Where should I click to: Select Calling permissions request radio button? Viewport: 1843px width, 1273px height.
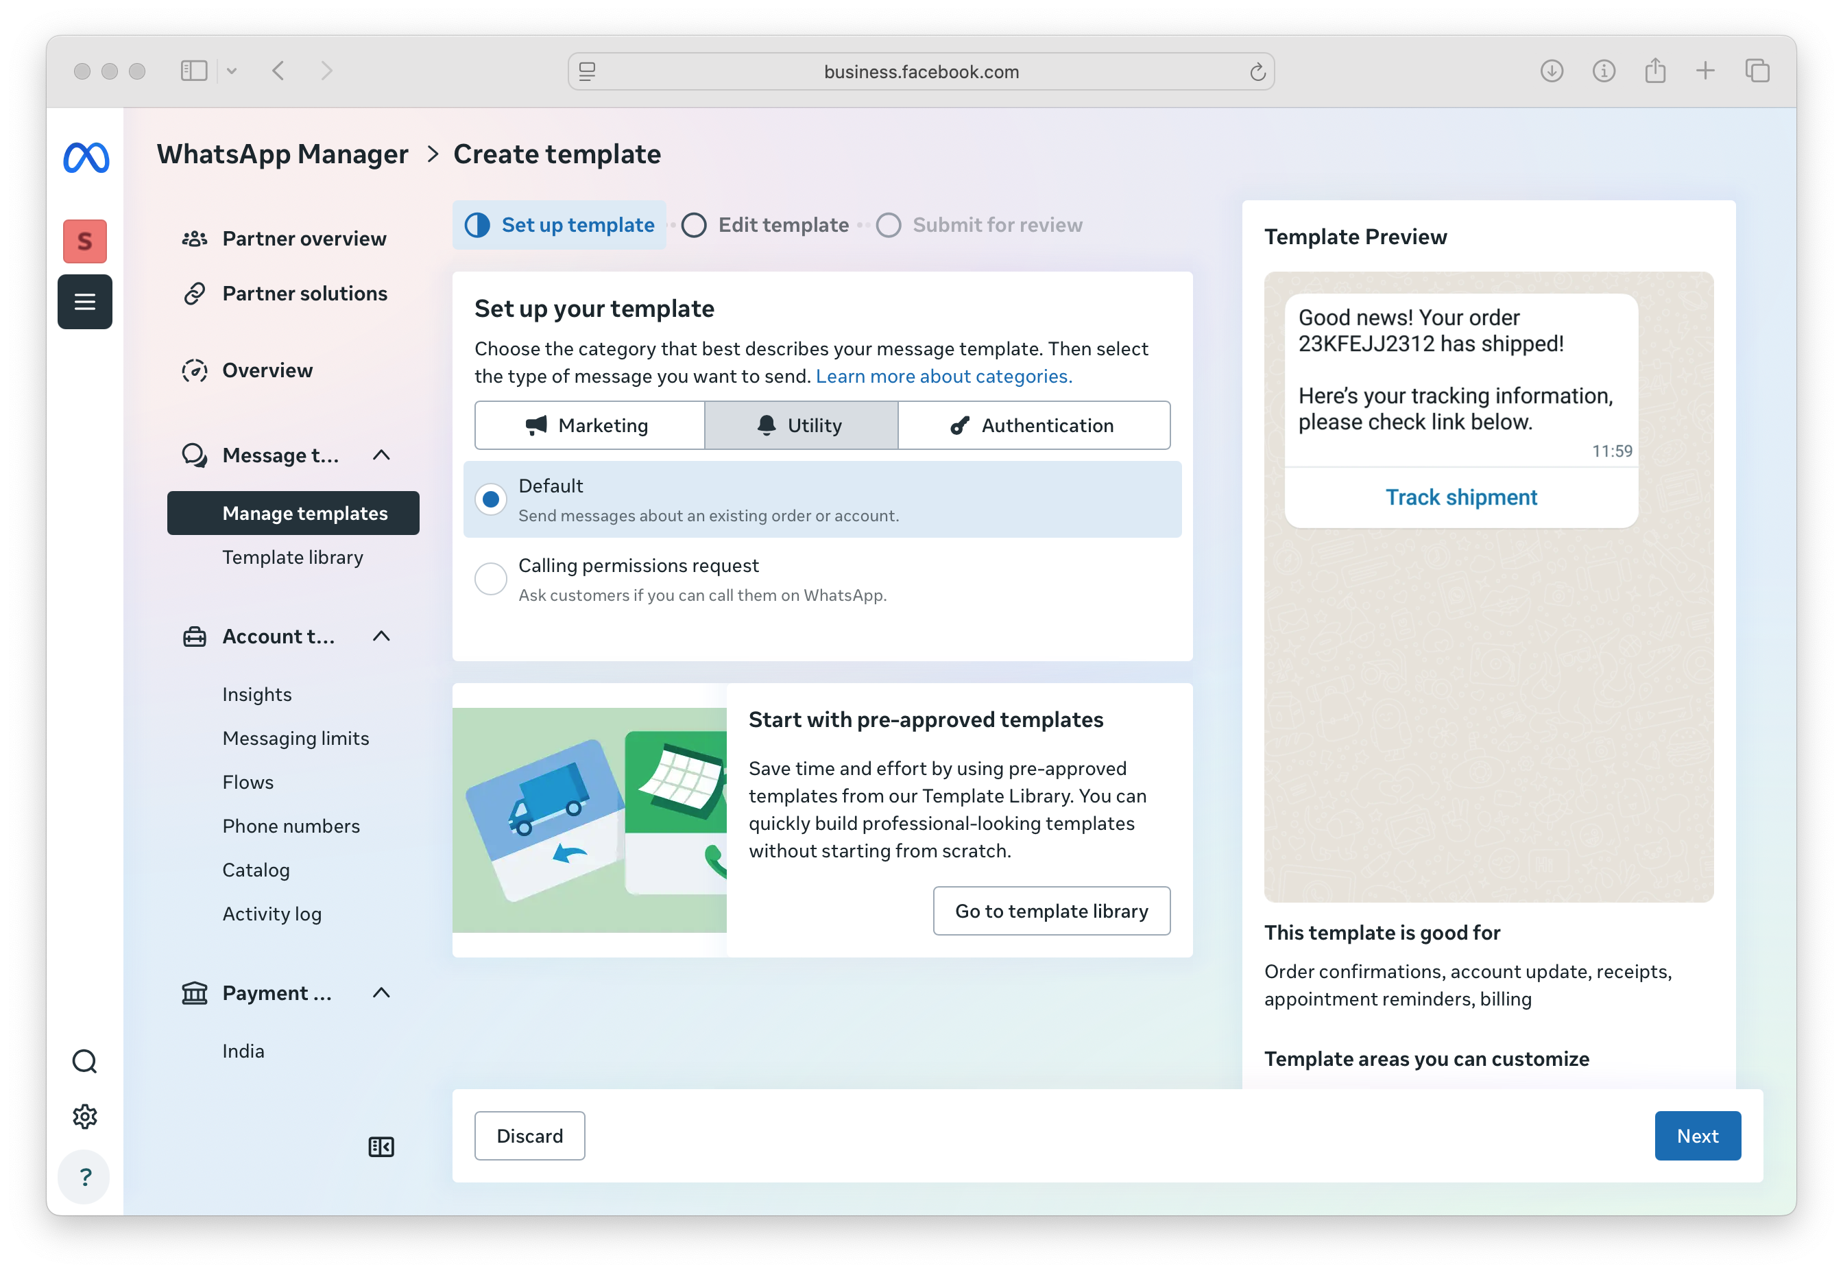[491, 579]
